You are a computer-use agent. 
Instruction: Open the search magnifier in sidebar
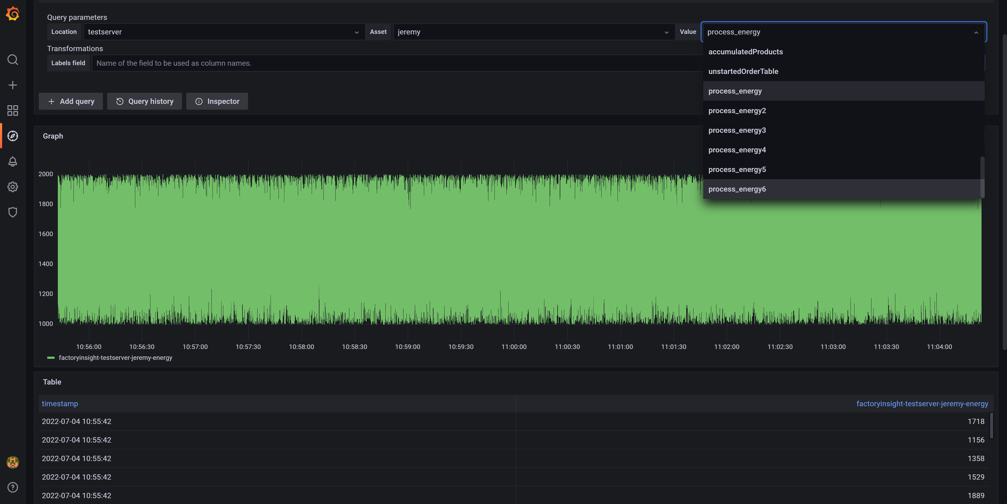click(x=12, y=60)
